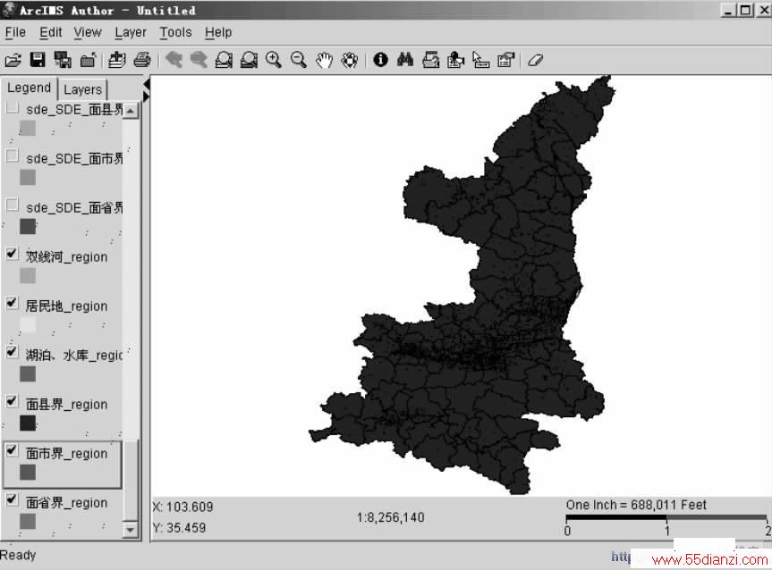The width and height of the screenshot is (772, 570).
Task: Select the Zoom Out magnifier tool
Action: pyautogui.click(x=299, y=60)
